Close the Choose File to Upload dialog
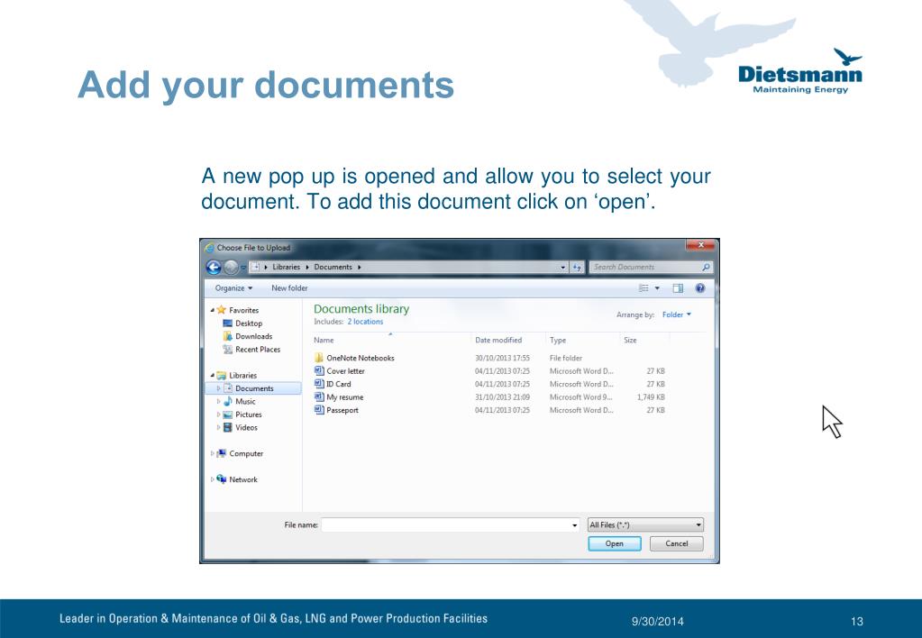The image size is (922, 638). tap(700, 245)
